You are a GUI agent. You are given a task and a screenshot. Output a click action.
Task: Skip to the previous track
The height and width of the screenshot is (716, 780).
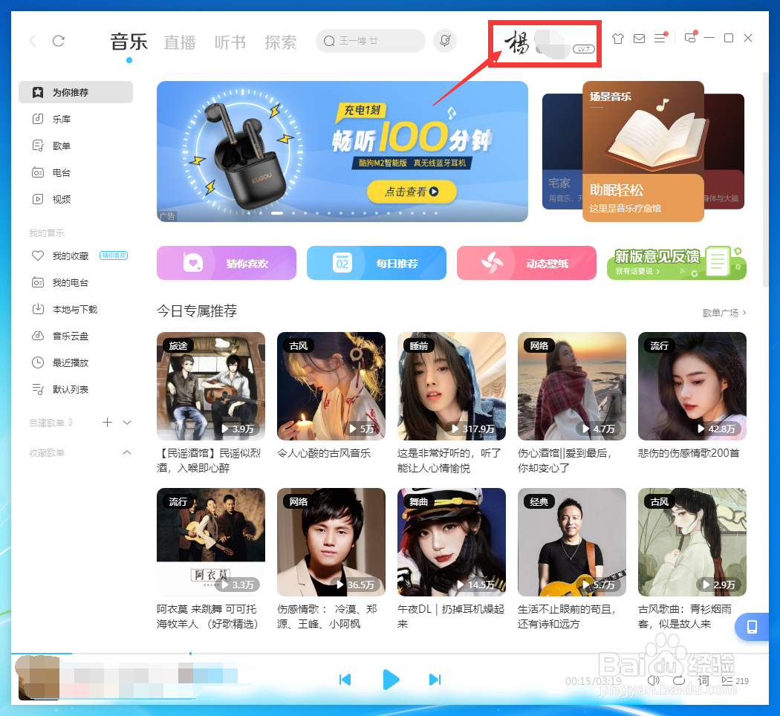tap(345, 680)
